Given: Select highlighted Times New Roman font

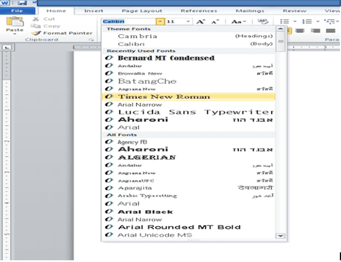Looking at the screenshot, I should pos(188,97).
